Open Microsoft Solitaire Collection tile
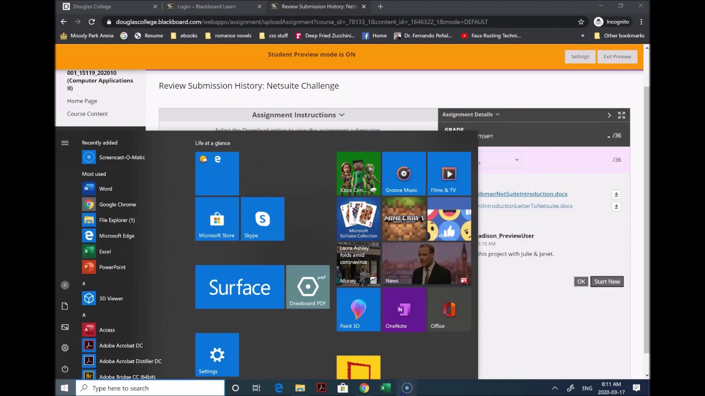 click(x=359, y=219)
